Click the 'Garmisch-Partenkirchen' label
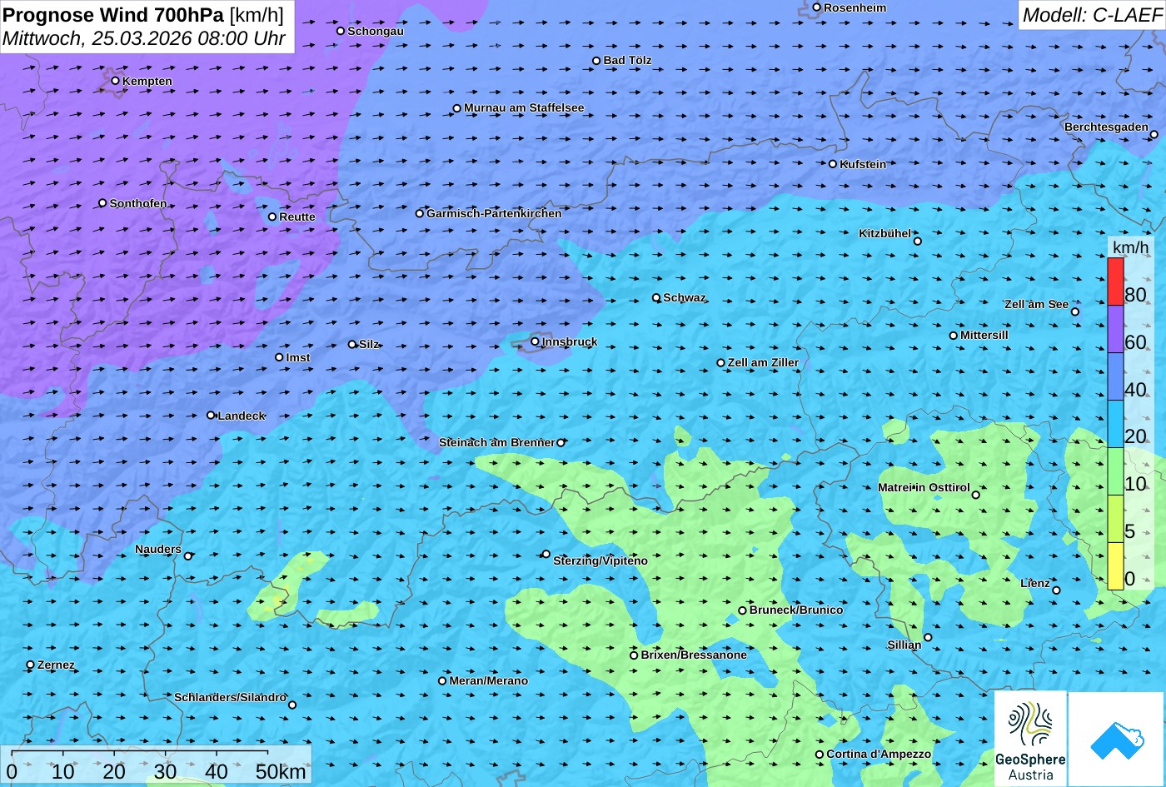 pos(494,213)
